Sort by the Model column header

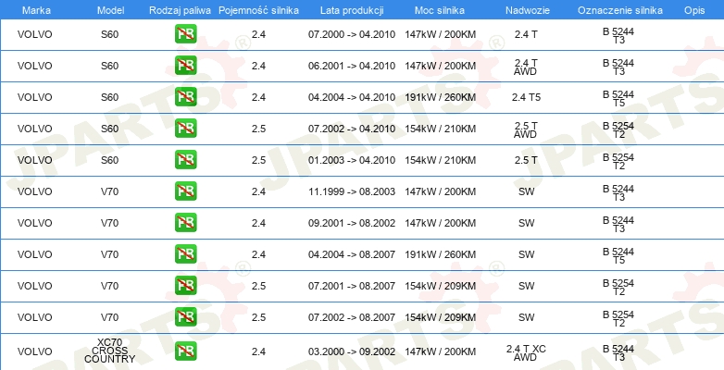[x=111, y=10]
